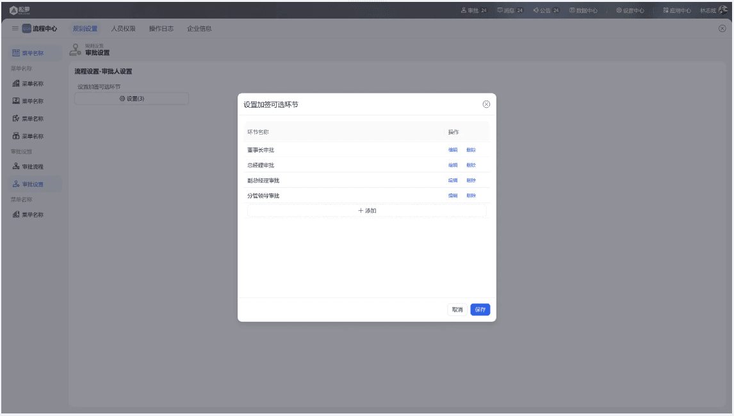The width and height of the screenshot is (734, 416).
Task: Open 应用中心 from the top bar
Action: 677,10
